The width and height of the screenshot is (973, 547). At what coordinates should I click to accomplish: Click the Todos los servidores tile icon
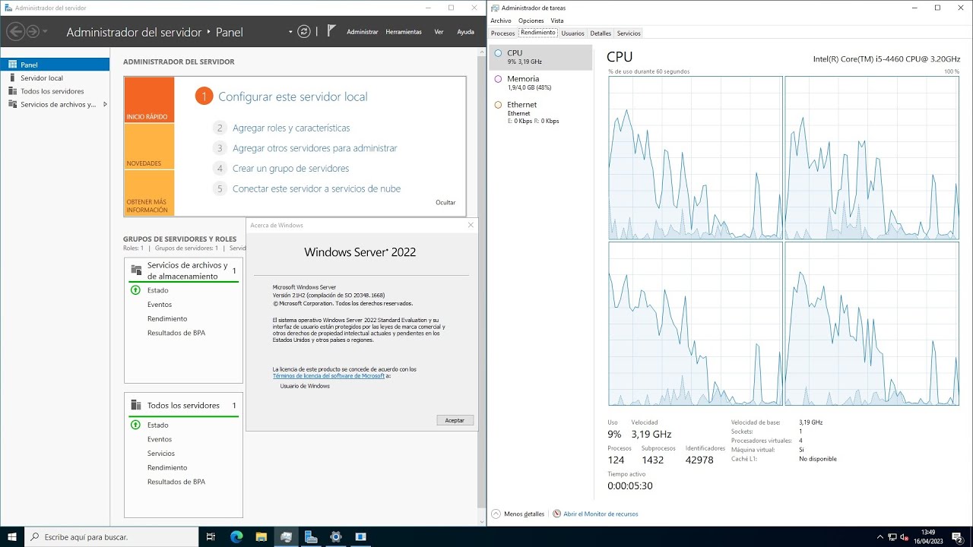(136, 405)
